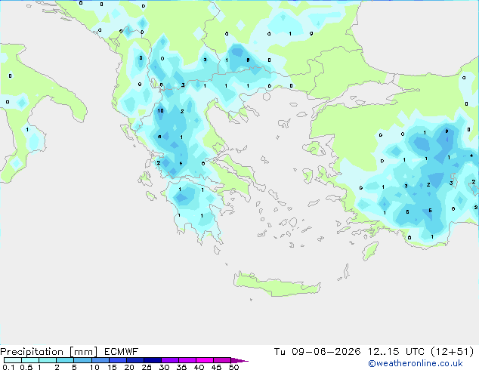Select the legend swatch between 1 and 2
The height and width of the screenshot is (370, 479).
(48, 360)
